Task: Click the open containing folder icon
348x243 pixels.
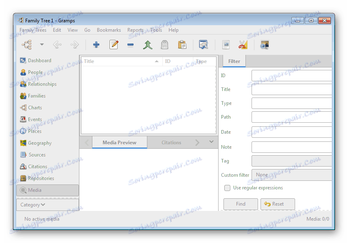Action: [x=226, y=45]
